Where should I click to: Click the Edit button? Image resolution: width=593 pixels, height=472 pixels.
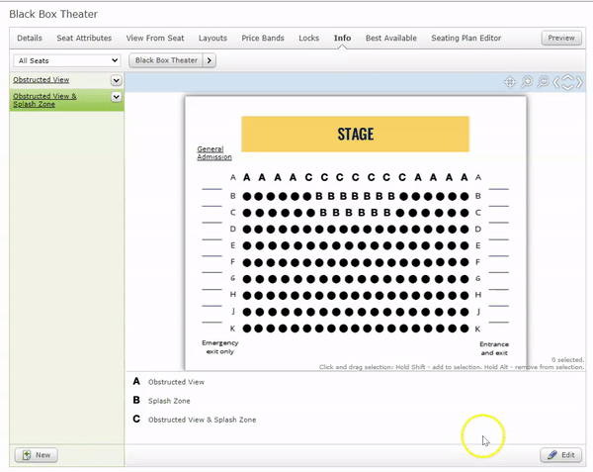click(x=561, y=455)
